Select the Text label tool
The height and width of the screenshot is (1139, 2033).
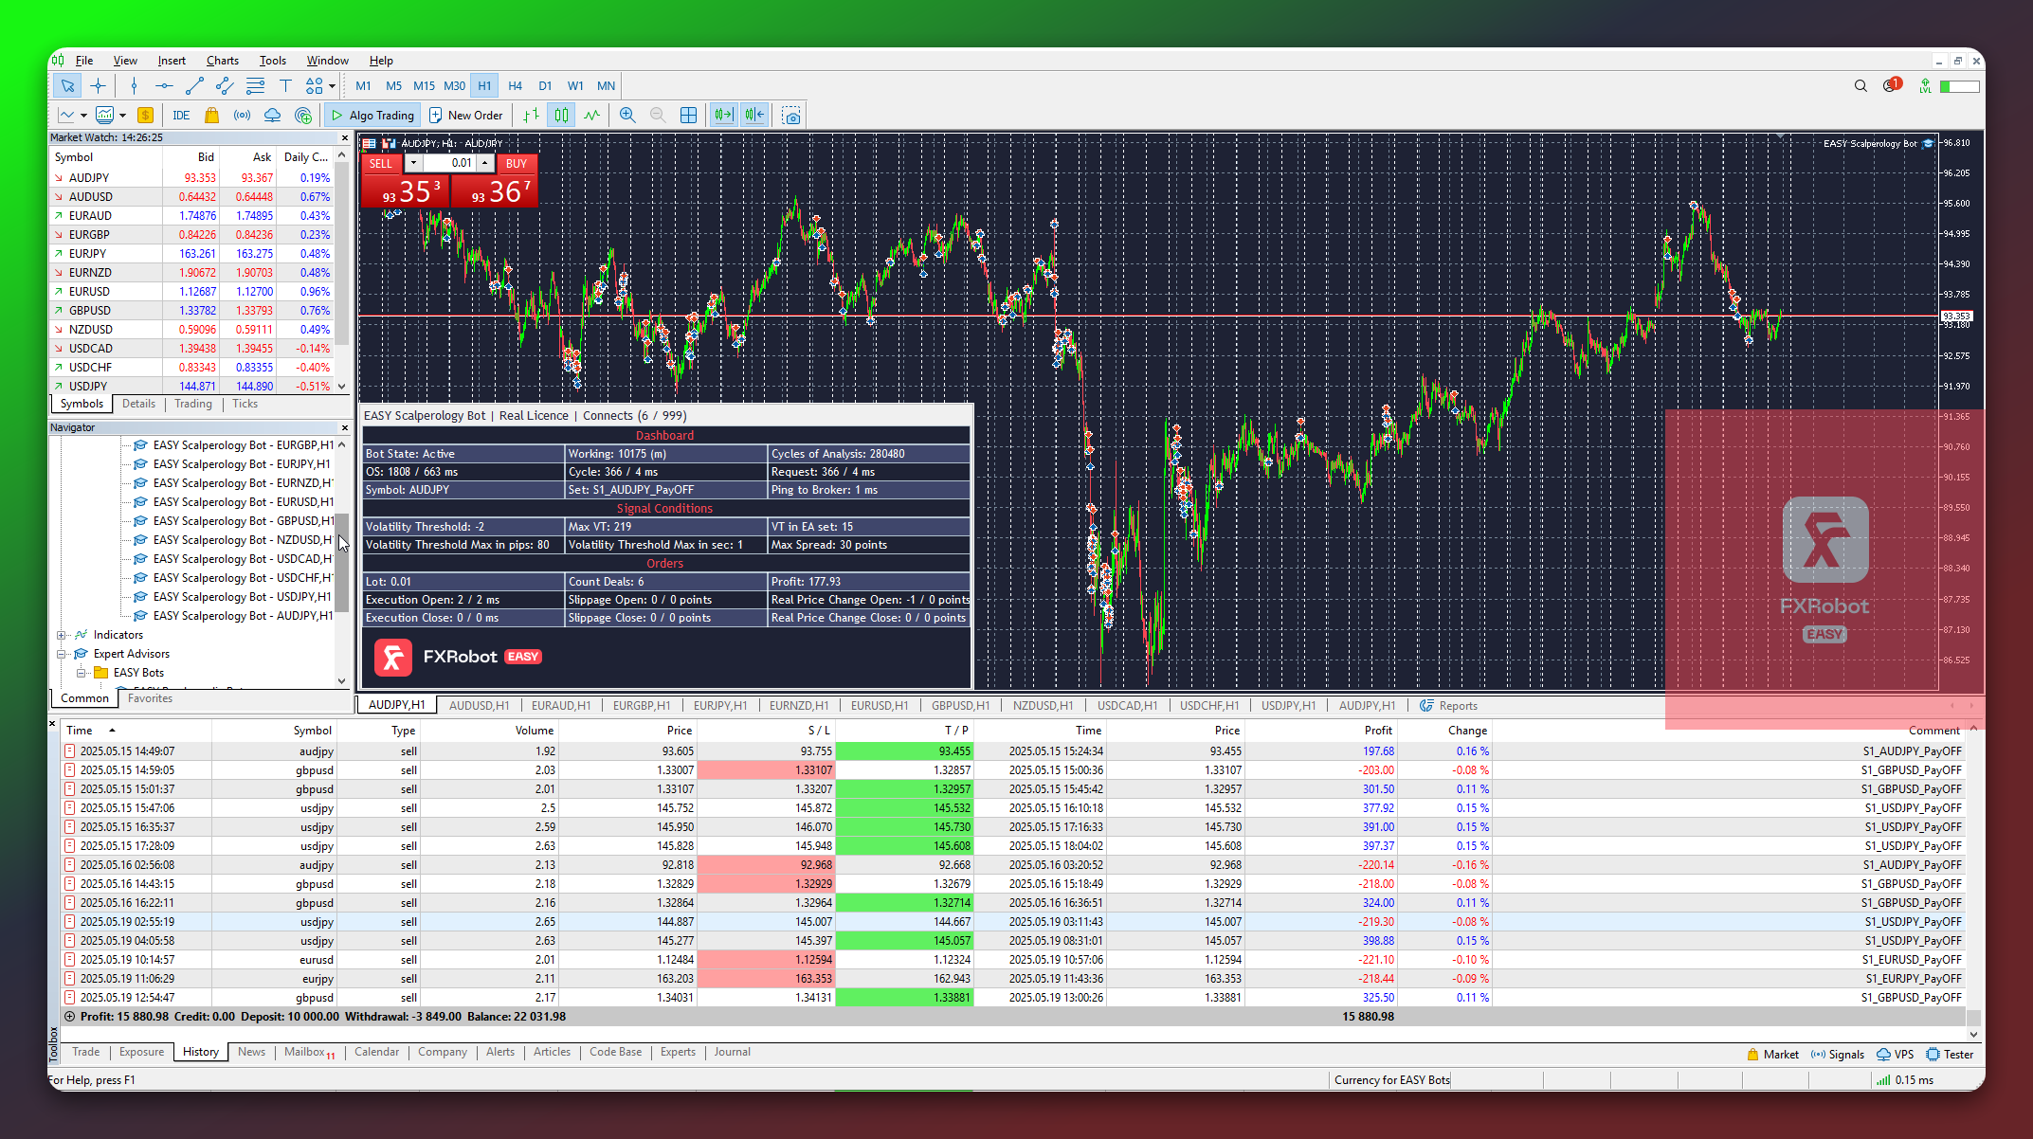click(285, 86)
